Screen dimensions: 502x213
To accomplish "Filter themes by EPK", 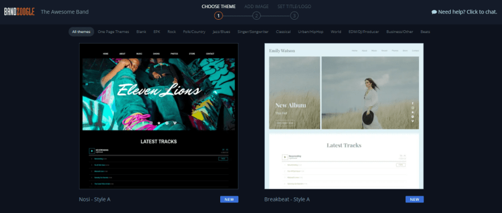I will [x=157, y=32].
